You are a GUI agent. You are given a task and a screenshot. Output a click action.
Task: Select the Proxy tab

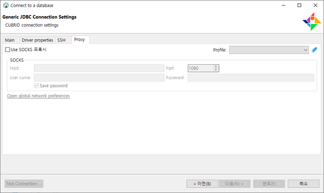tap(80, 40)
